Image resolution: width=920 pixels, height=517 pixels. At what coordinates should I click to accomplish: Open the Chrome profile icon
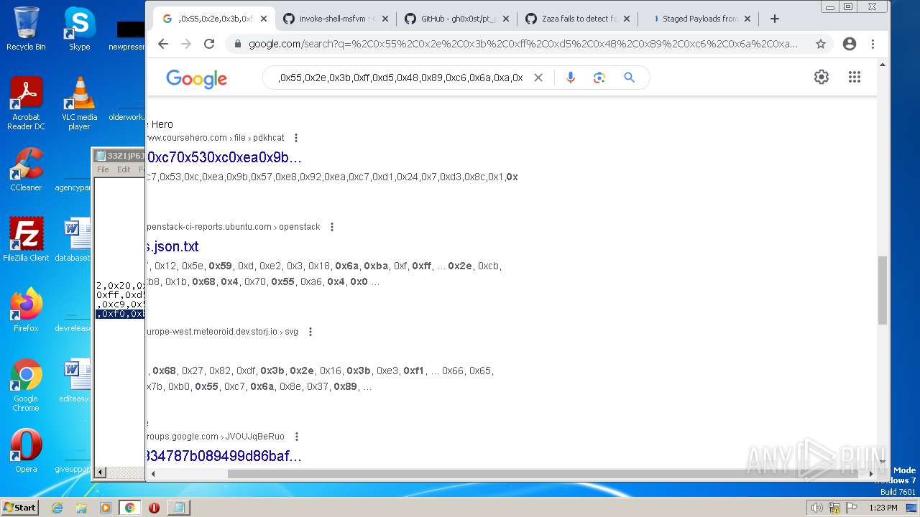tap(850, 44)
